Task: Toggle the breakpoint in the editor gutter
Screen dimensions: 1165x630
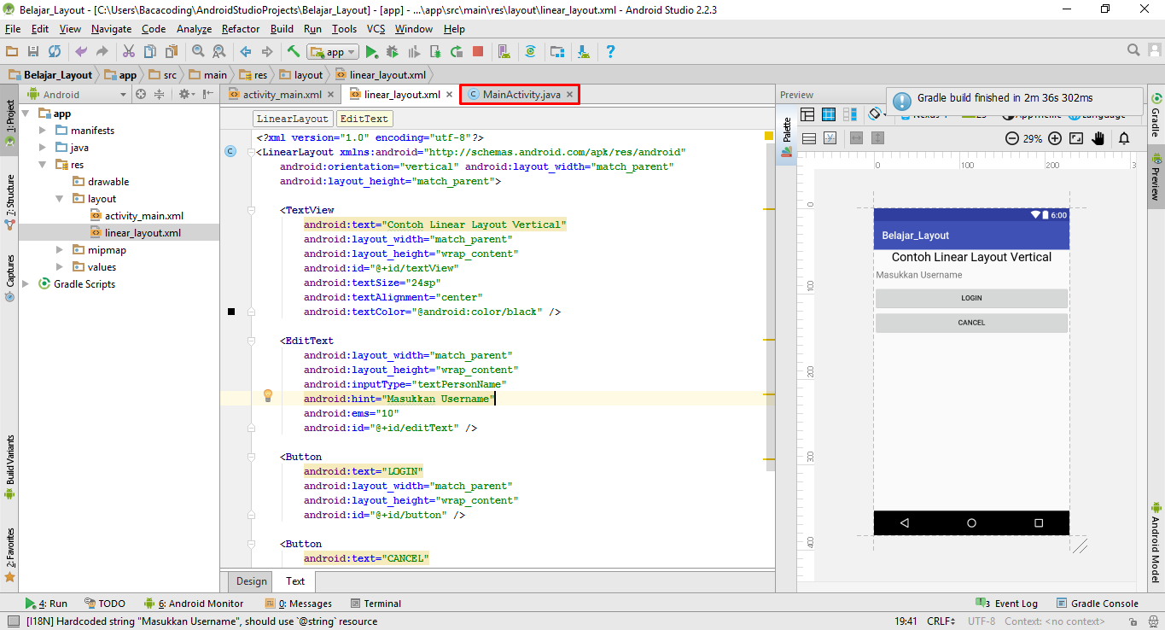Action: click(x=231, y=311)
